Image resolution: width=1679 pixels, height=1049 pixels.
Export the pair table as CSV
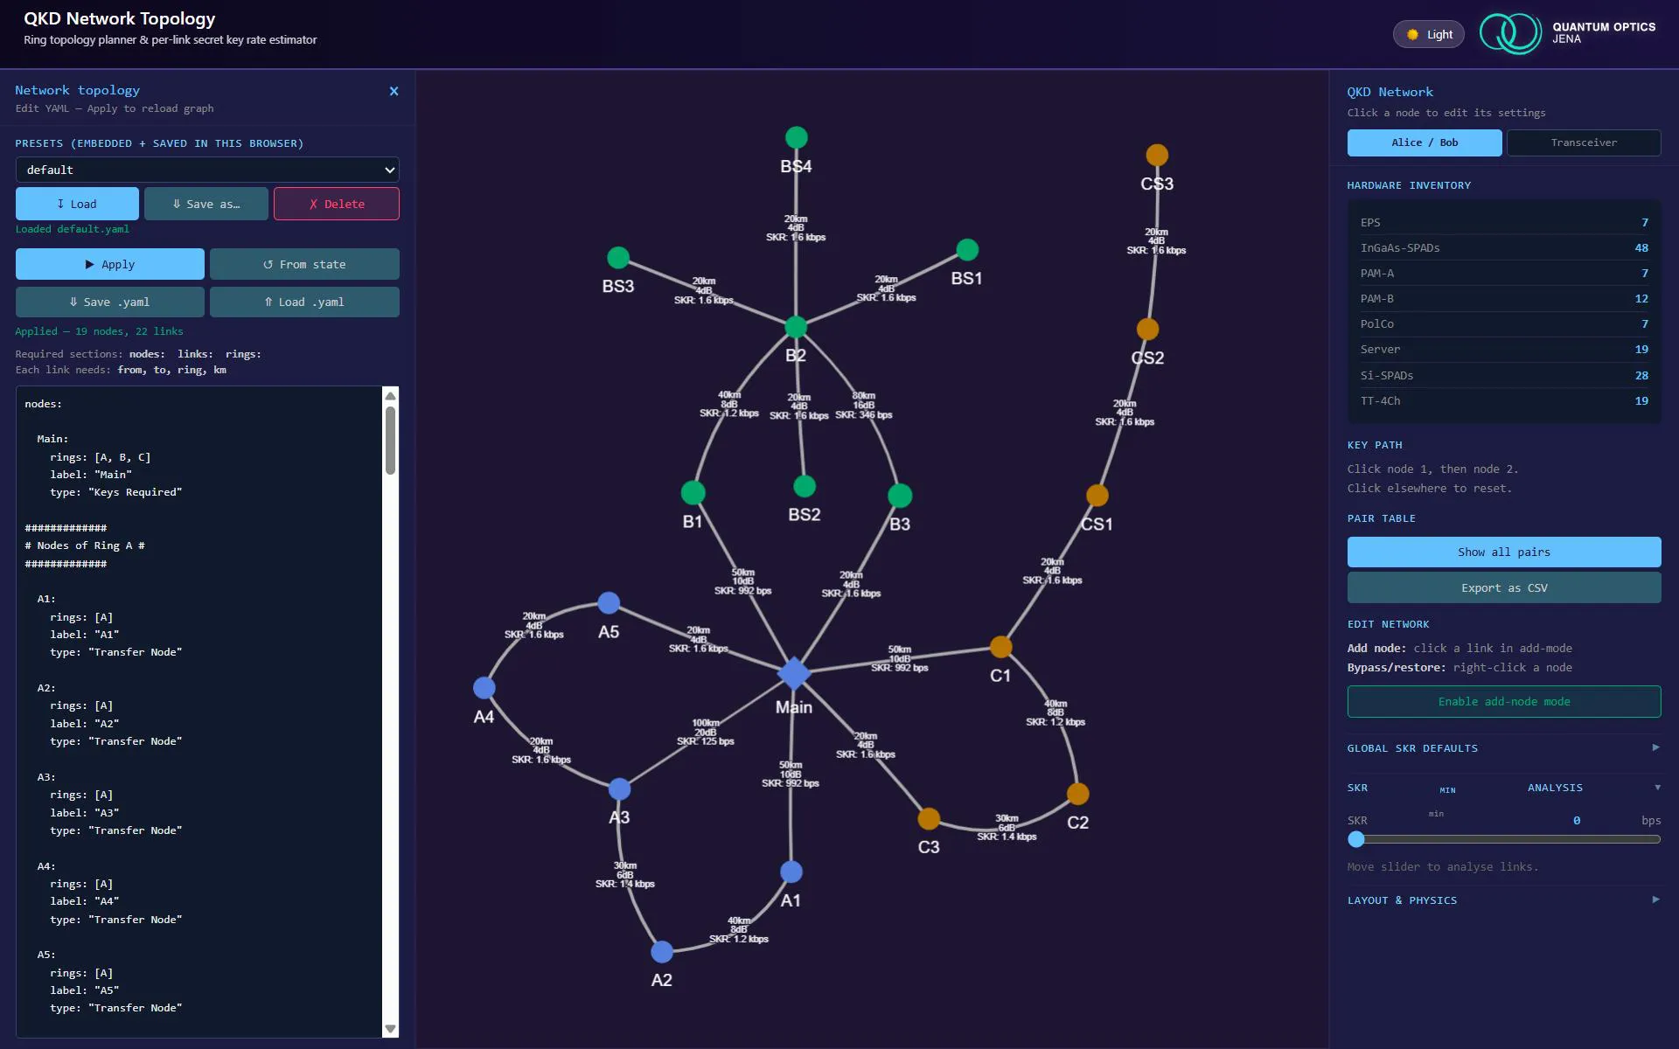click(1504, 587)
